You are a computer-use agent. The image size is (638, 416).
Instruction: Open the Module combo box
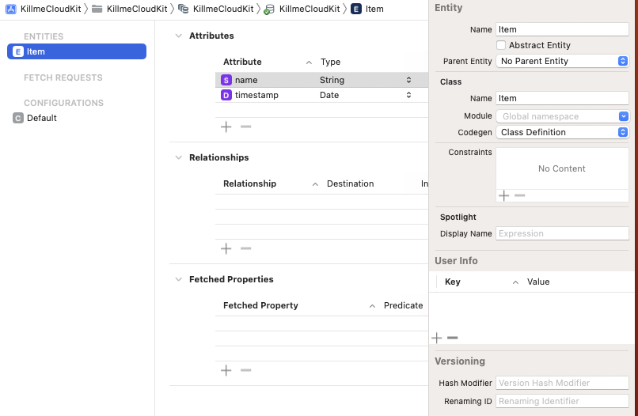pyautogui.click(x=562, y=116)
